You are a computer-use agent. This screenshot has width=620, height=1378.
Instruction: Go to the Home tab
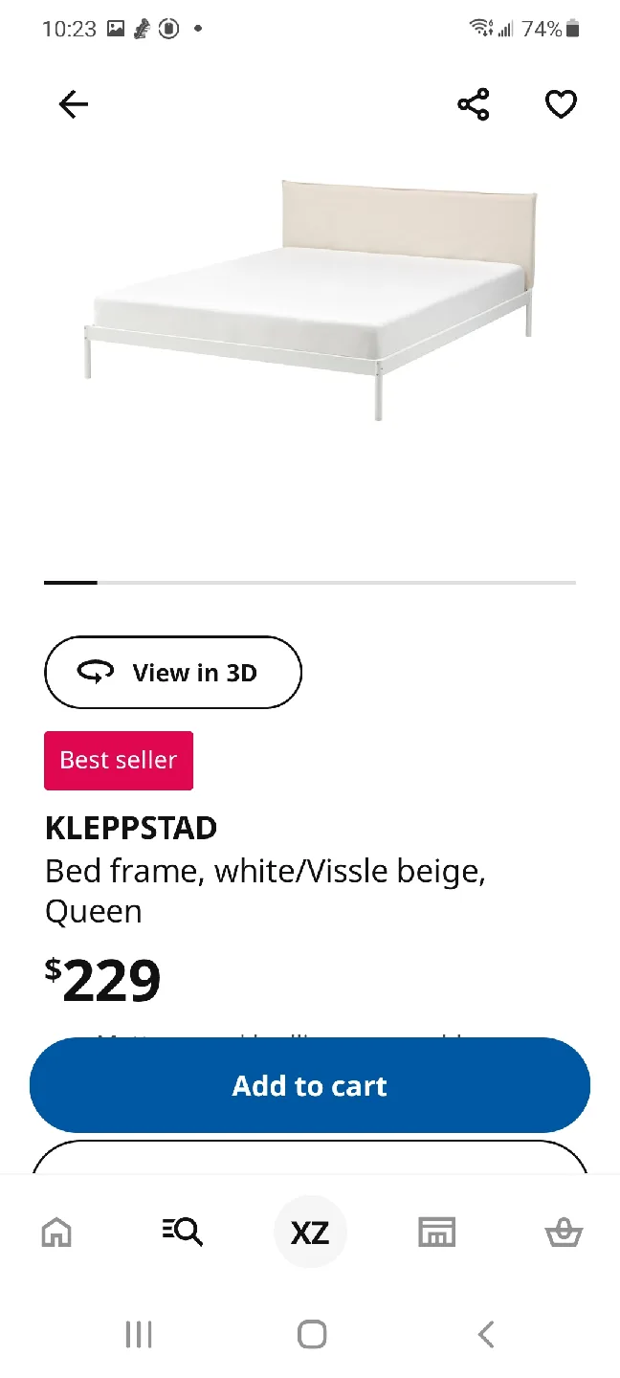point(56,1232)
